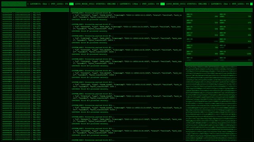Select the LATENCY: 0ms readout in the ticker
The height and width of the screenshot is (142, 254).
click(38, 4)
